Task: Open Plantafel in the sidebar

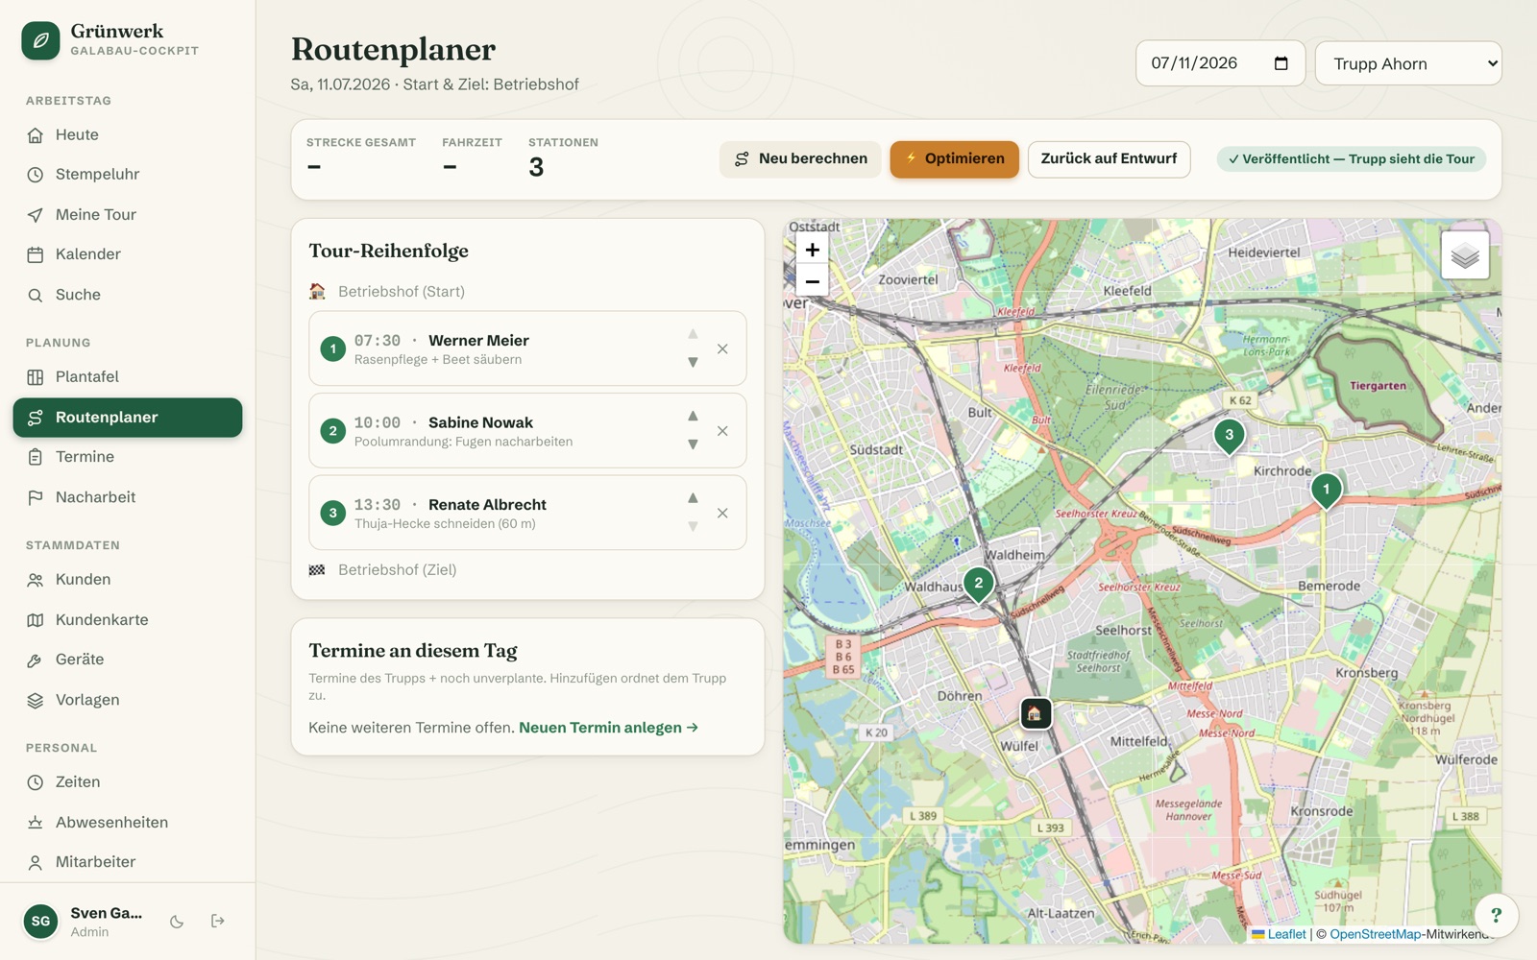Action: click(x=128, y=377)
